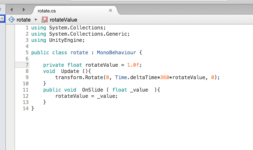Click closing brace on line 14
This screenshot has height=150, width=253.
pyautogui.click(x=32, y=108)
